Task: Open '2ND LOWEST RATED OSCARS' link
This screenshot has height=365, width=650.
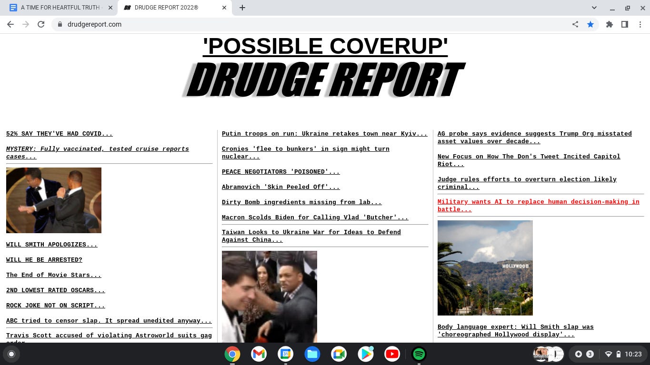Action: 56,290
